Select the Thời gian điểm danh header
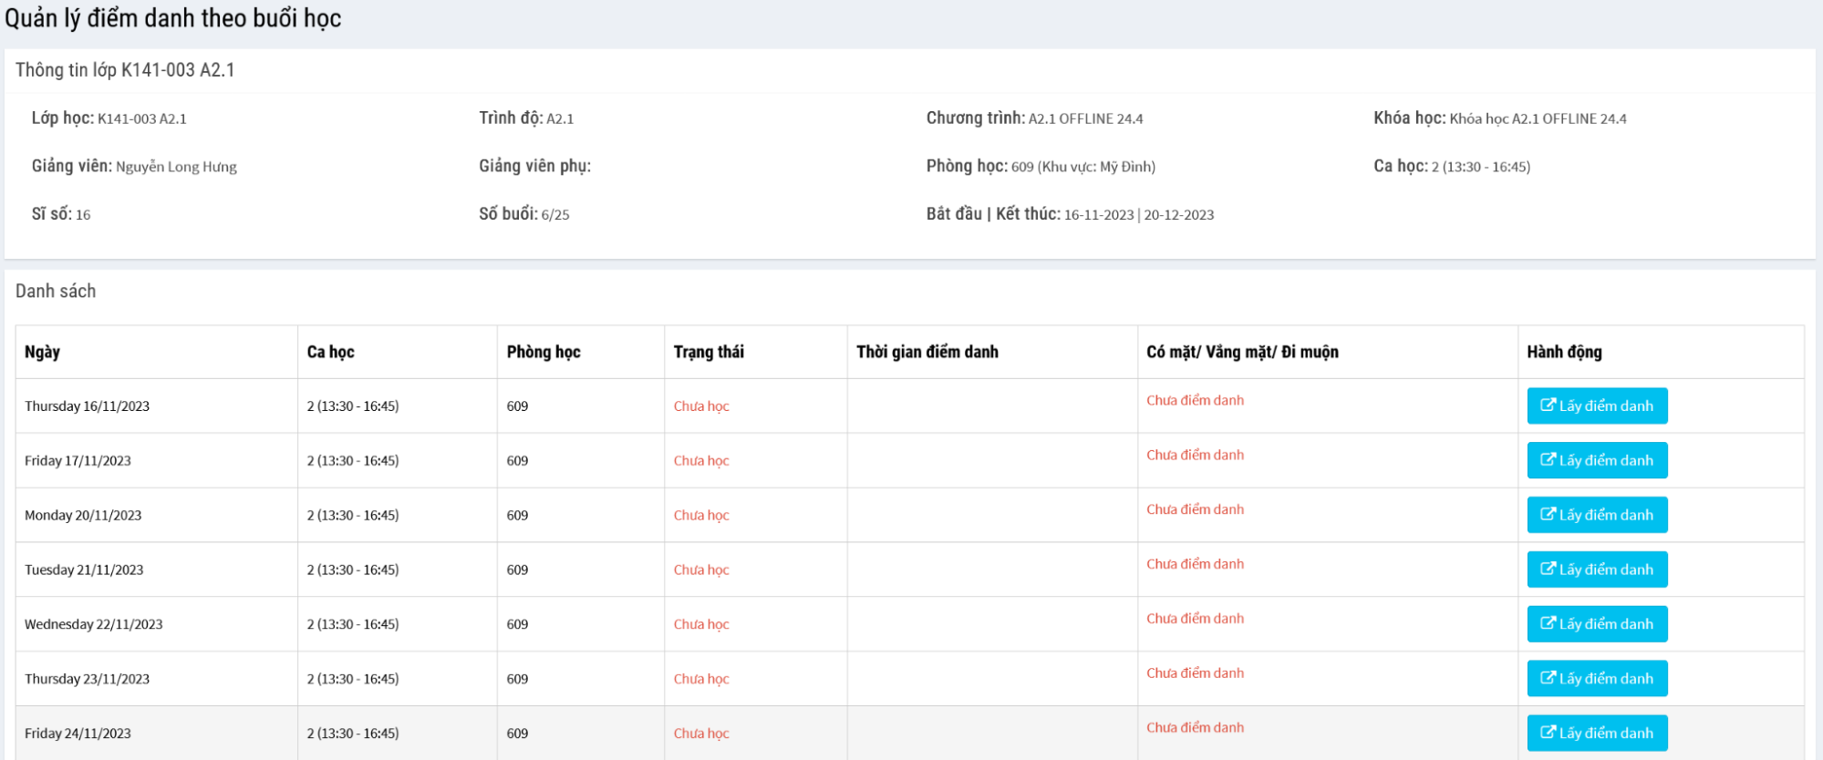 (927, 352)
